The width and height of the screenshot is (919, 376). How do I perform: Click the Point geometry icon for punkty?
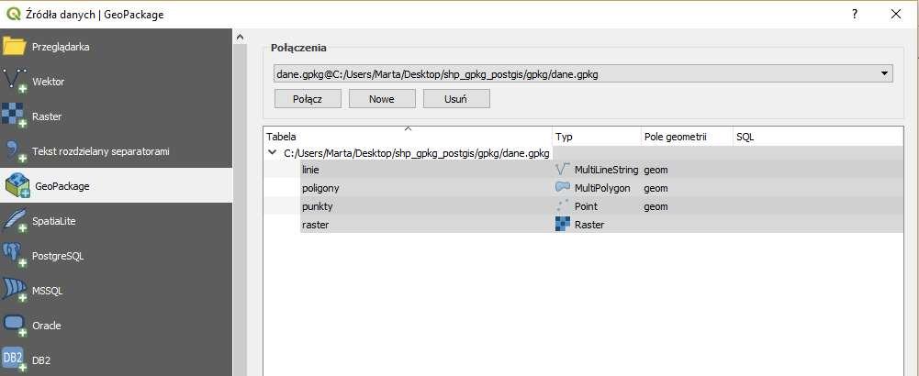coord(563,206)
